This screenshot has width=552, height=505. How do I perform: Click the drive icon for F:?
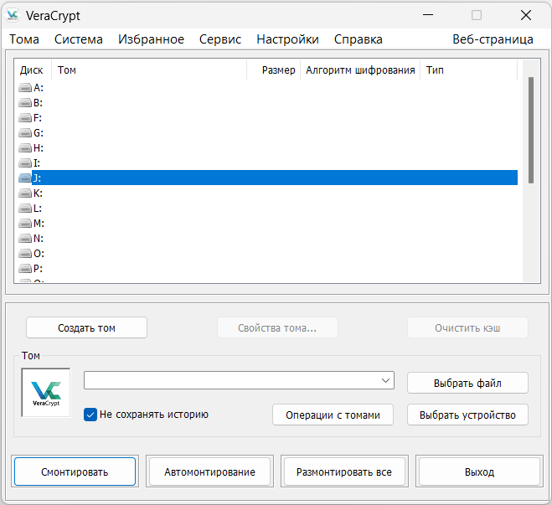tap(25, 118)
